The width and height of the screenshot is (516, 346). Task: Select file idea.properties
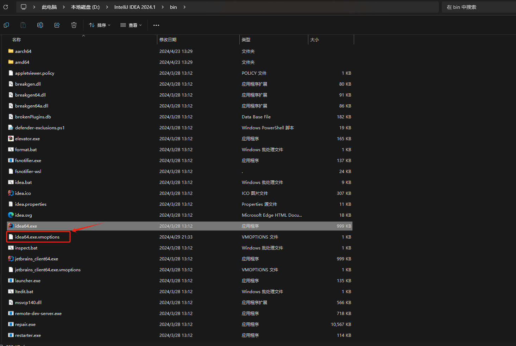point(31,204)
